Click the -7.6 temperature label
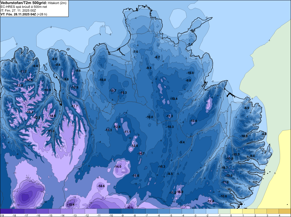291x217 pixels. click(x=135, y=52)
